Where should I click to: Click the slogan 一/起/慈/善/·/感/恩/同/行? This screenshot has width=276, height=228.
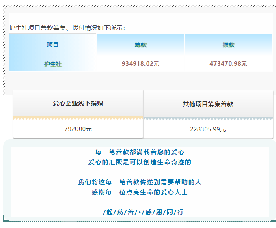(x=140, y=212)
